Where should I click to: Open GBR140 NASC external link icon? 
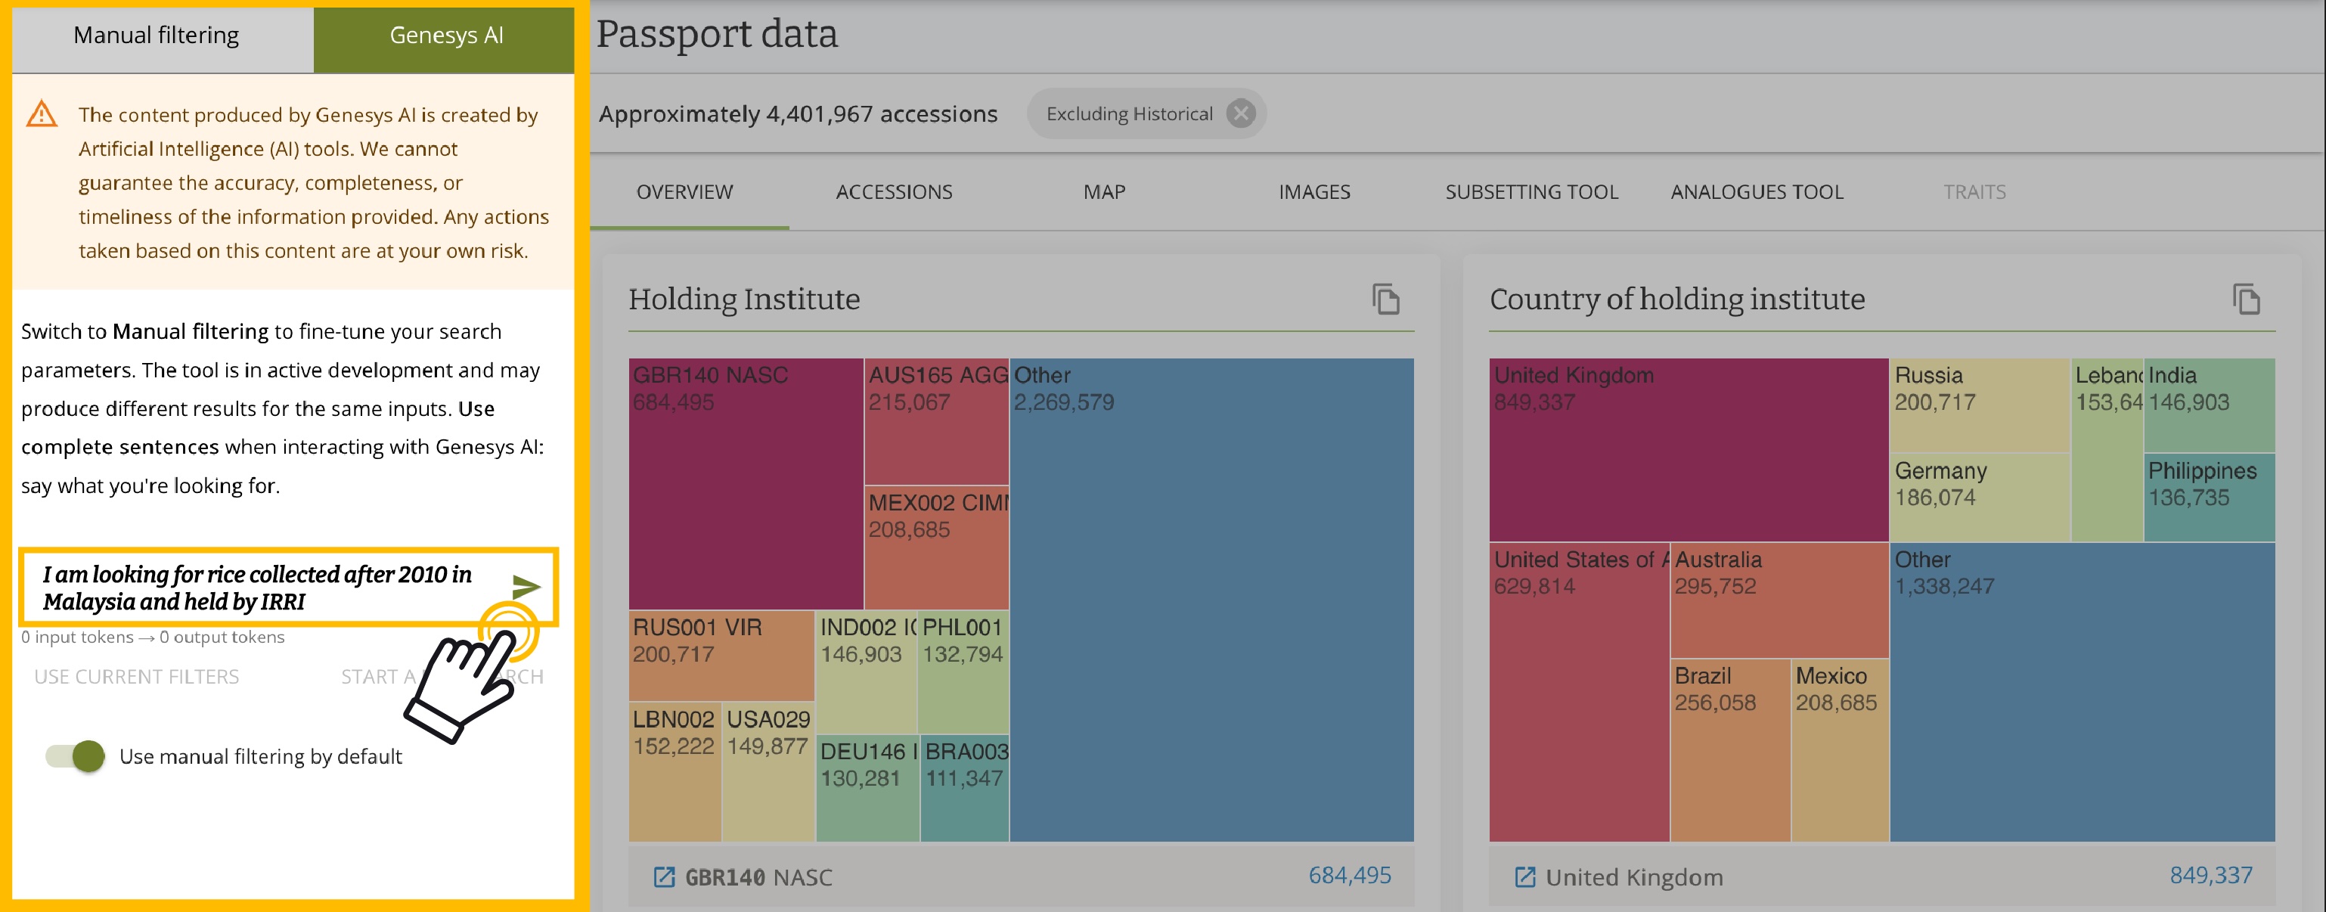664,876
